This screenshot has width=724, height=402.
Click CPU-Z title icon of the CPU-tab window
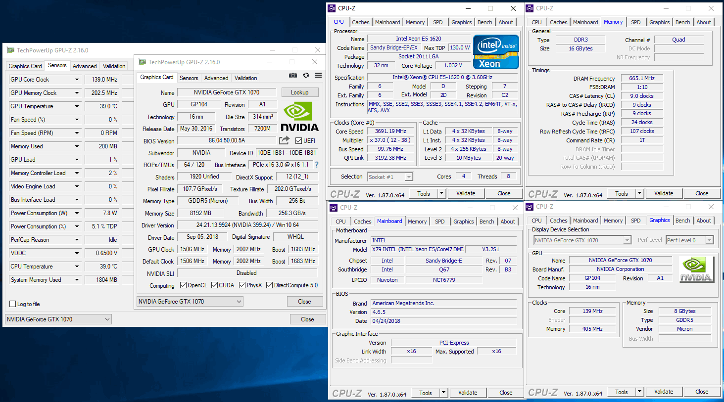332,8
